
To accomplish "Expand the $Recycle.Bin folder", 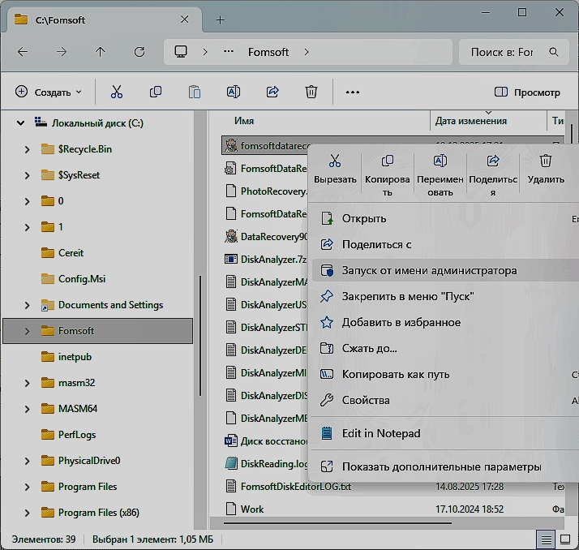I will (x=27, y=149).
